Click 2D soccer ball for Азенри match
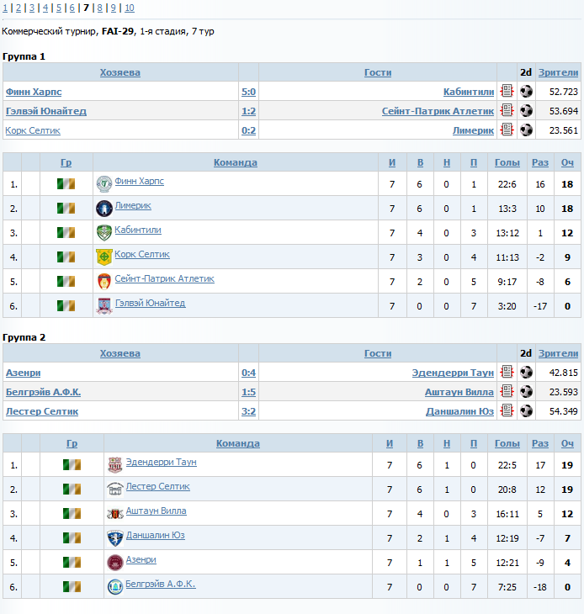Screen dimensions: 584x614 [x=526, y=372]
